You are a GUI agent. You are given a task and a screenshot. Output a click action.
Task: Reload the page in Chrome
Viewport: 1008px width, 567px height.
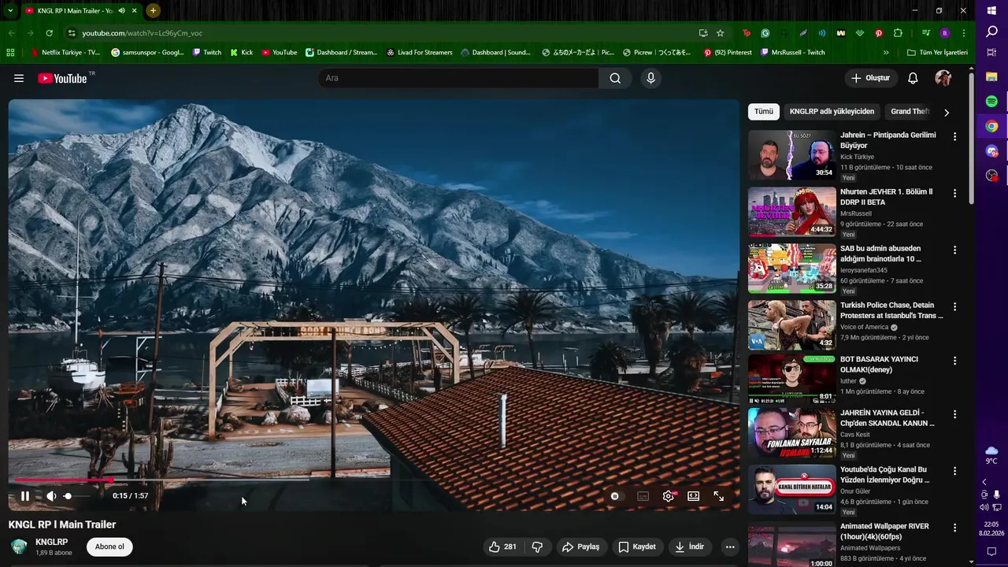[x=49, y=33]
